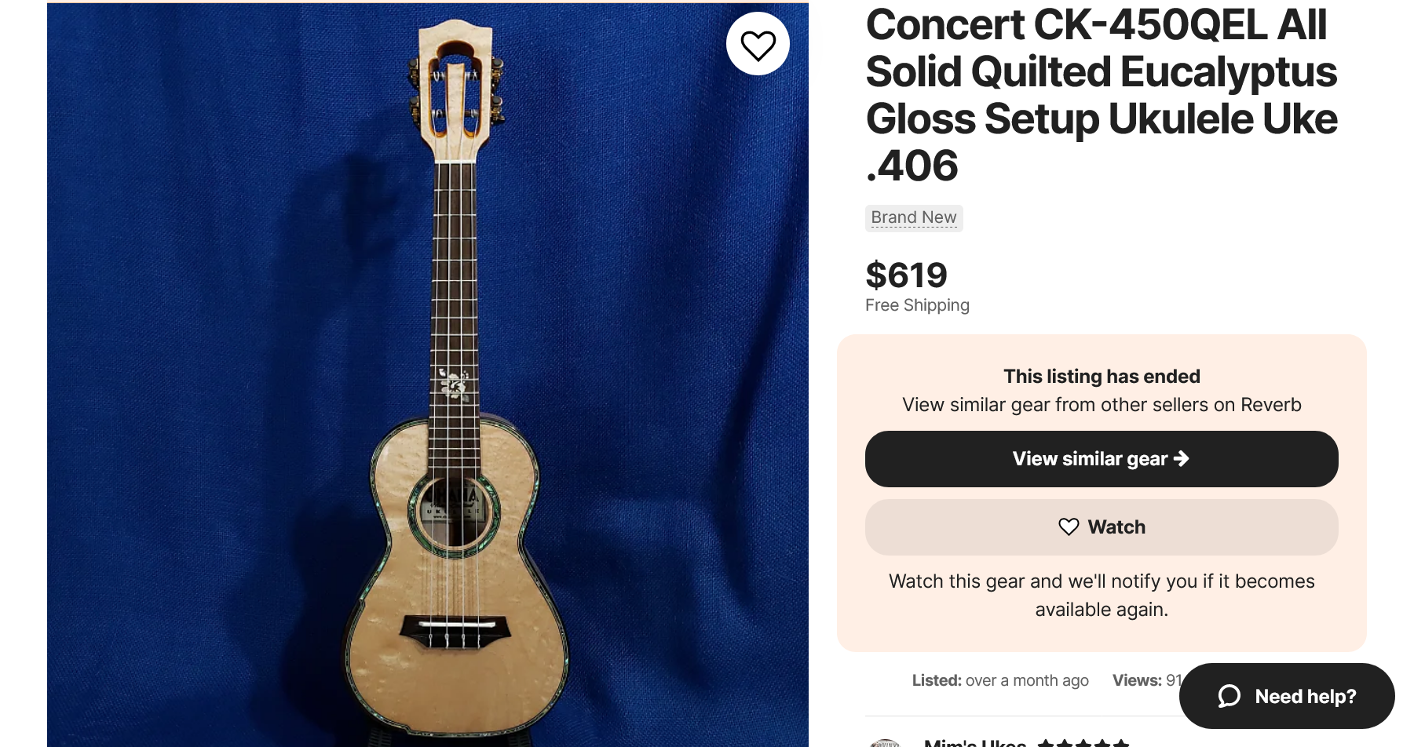The height and width of the screenshot is (747, 1414).
Task: Click the $619 price
Action: [x=906, y=275]
